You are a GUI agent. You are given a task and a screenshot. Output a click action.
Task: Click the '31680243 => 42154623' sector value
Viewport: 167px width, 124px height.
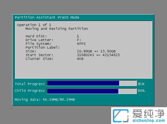click(x=98, y=55)
